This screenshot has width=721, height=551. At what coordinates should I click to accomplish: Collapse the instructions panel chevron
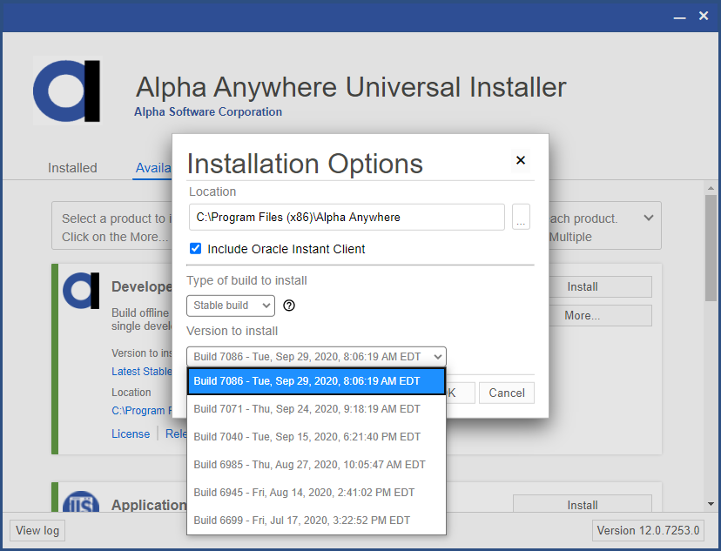[x=649, y=218]
